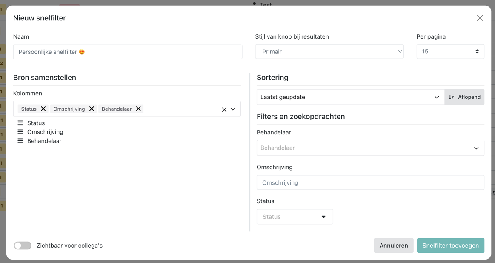Expand the Kolommen selector chevron
The width and height of the screenshot is (495, 263).
coord(233,109)
